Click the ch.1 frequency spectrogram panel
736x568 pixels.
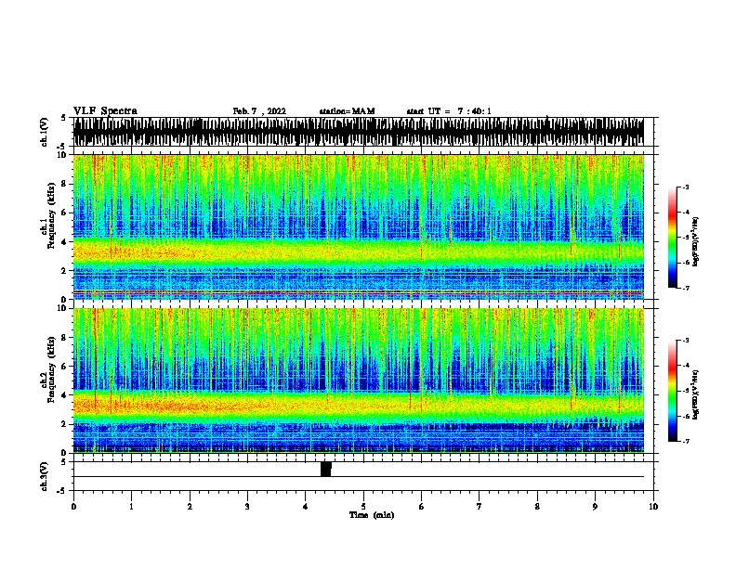click(x=359, y=226)
